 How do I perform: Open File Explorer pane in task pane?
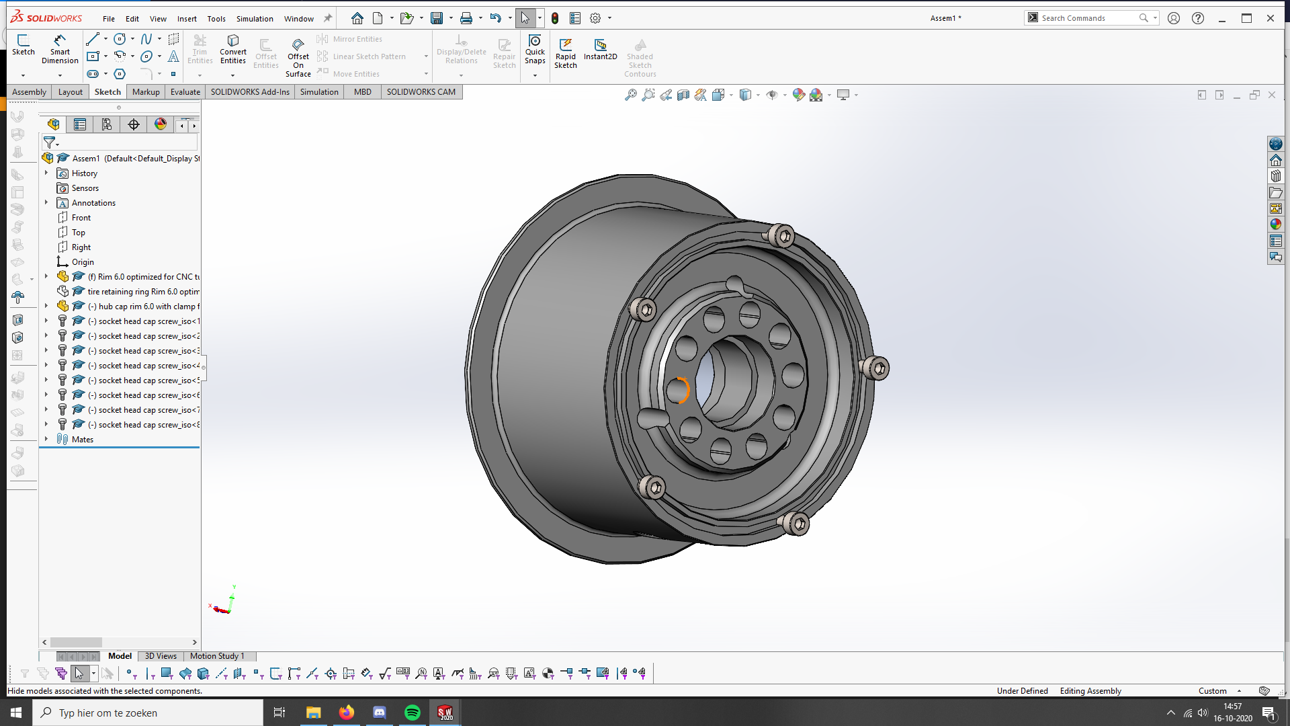(x=1275, y=192)
